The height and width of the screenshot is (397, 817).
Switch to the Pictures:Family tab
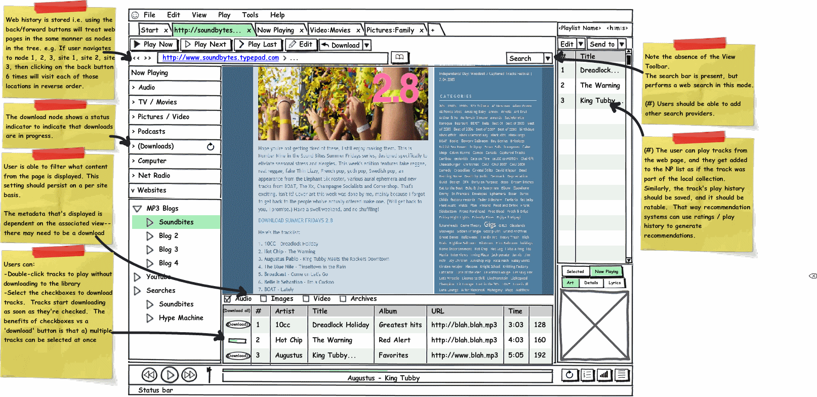coord(390,30)
